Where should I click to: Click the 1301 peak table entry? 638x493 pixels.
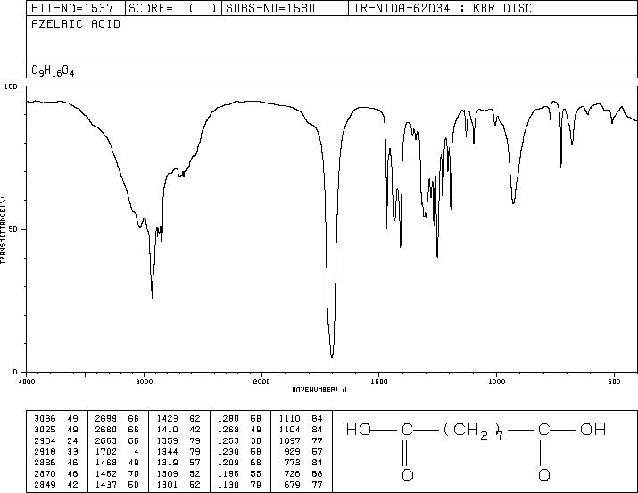pos(178,485)
